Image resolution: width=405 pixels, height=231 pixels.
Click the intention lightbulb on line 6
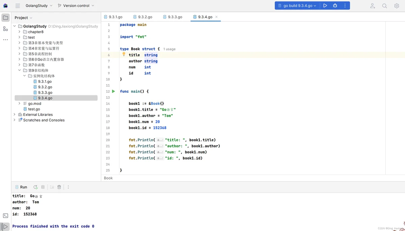click(124, 54)
